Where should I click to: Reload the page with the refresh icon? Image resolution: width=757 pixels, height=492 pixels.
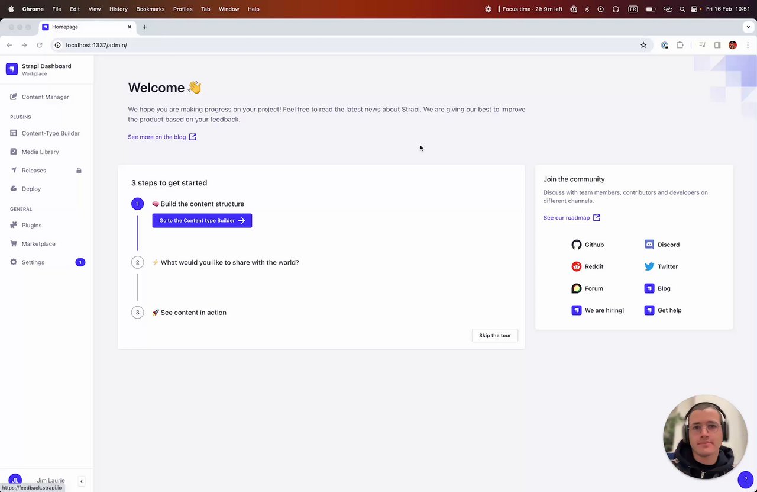click(40, 45)
